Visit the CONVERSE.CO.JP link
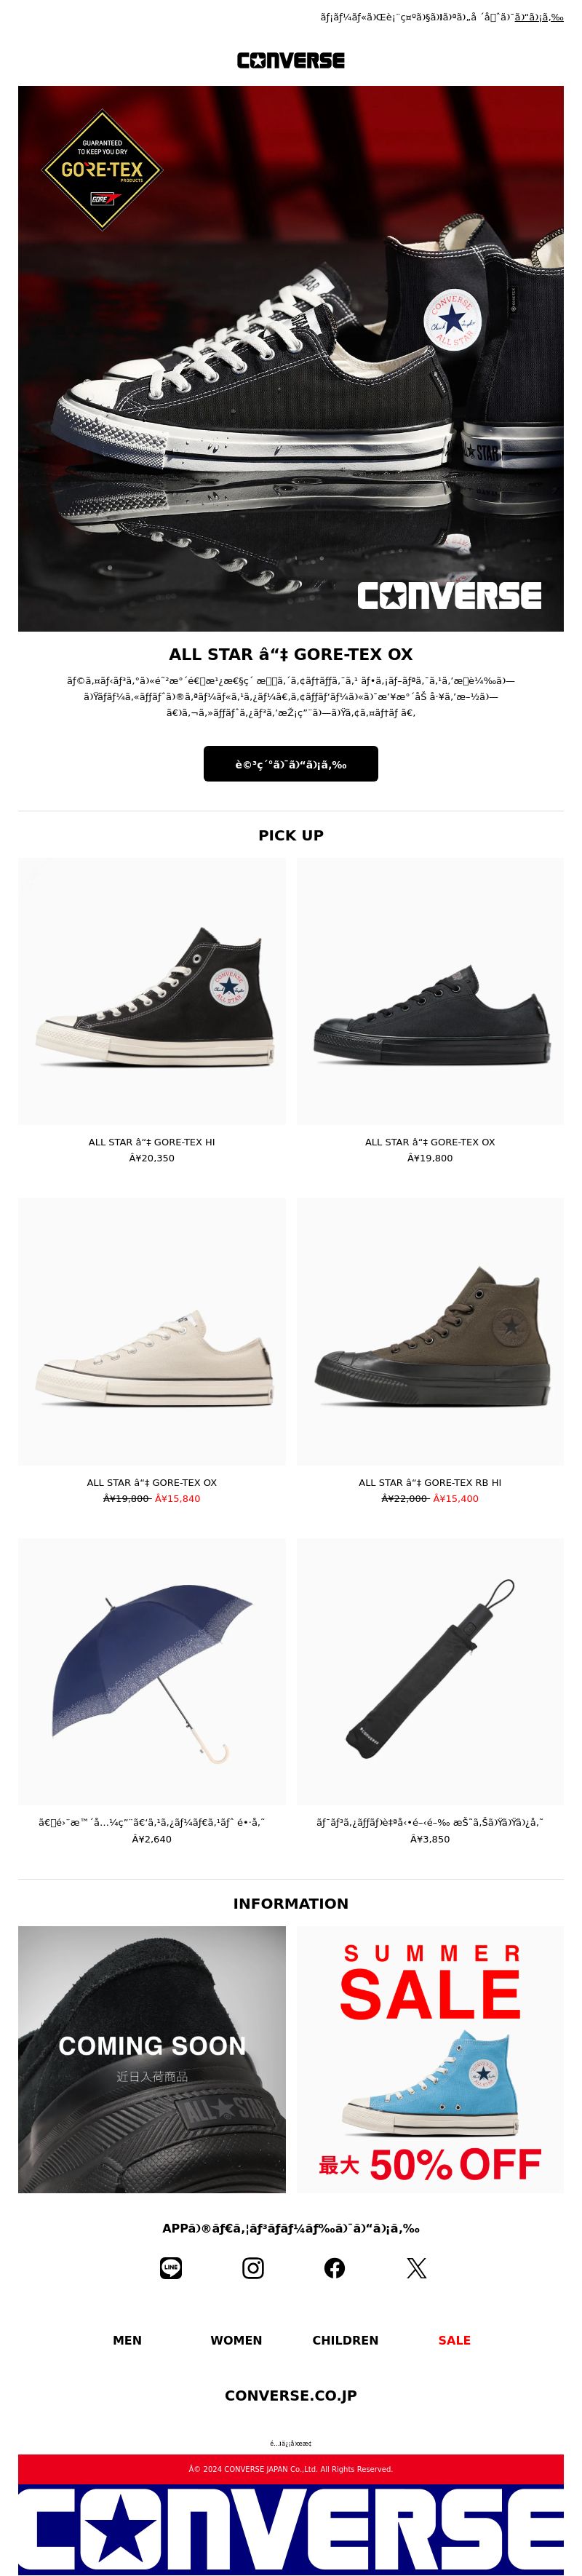 291,2395
